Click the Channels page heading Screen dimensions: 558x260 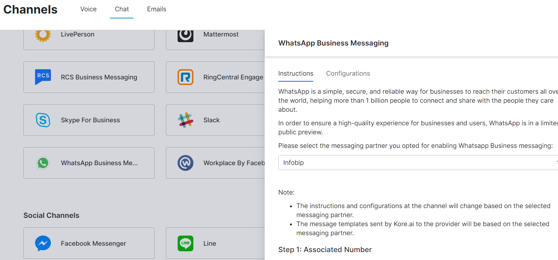[31, 9]
